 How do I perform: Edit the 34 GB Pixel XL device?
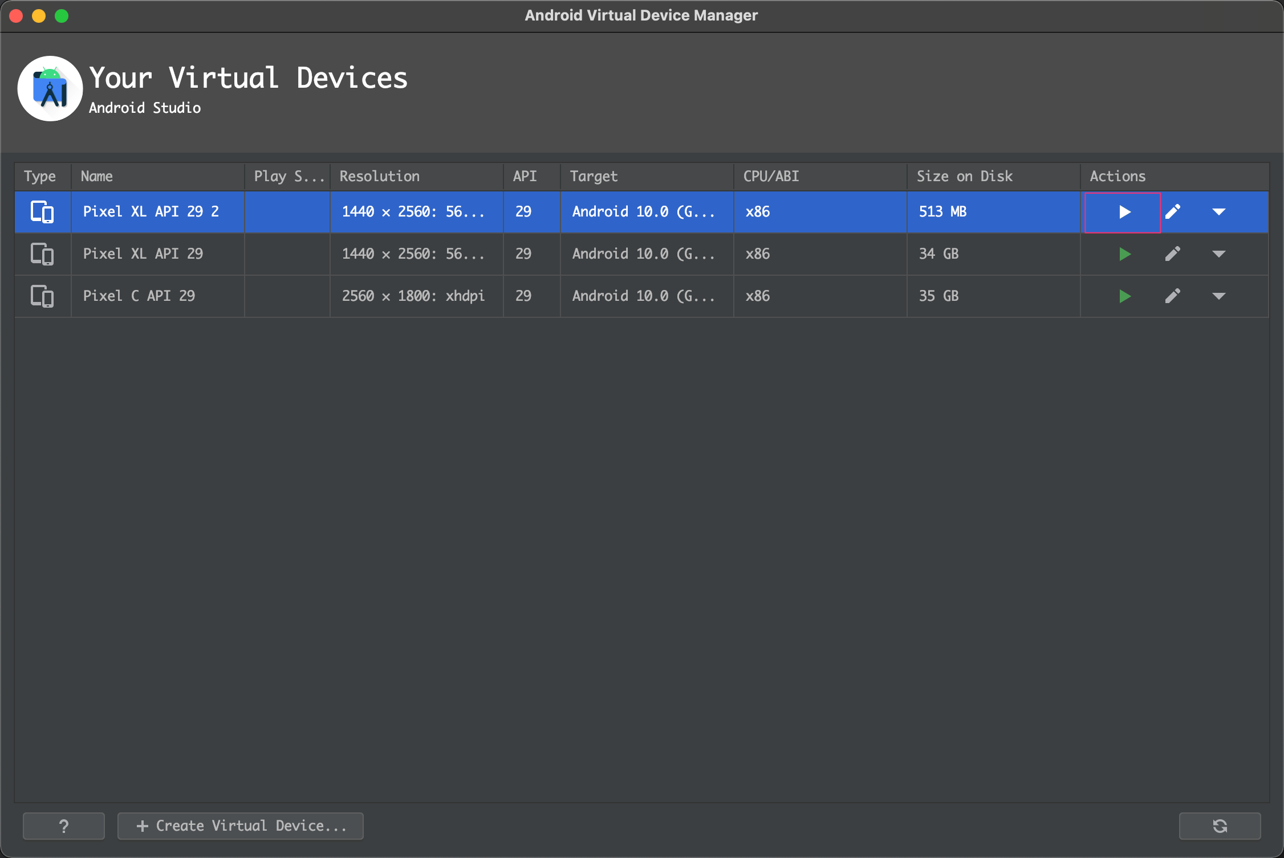click(x=1173, y=254)
